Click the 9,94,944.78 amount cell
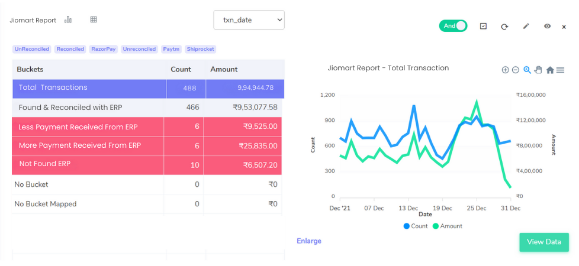 tap(245, 89)
